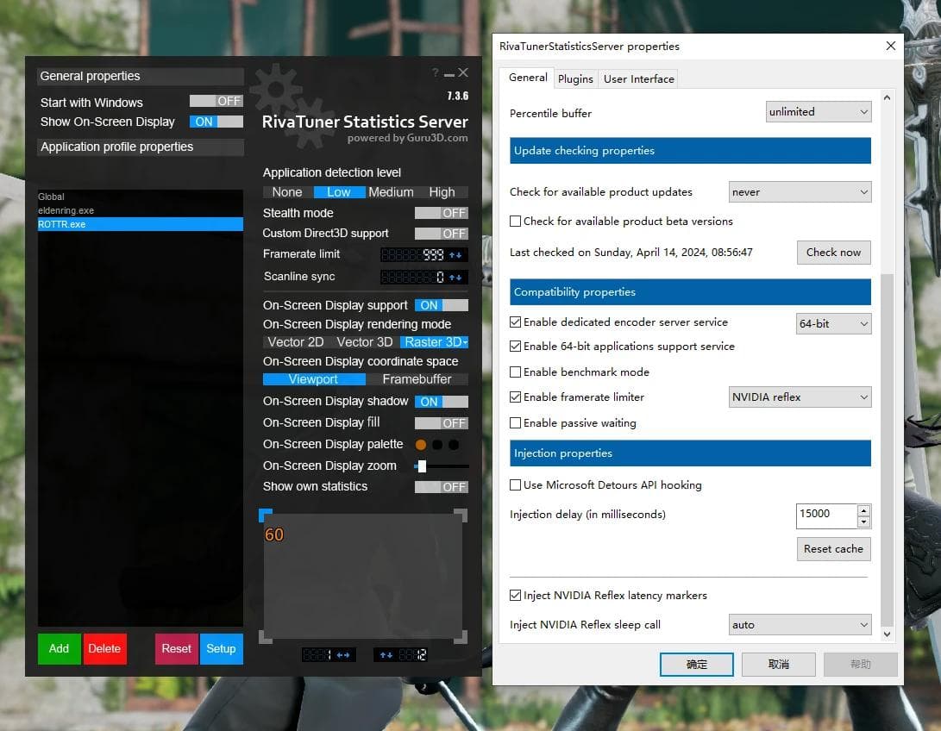Open Inject NVIDIA Reflex sleep call dropdown

[800, 624]
